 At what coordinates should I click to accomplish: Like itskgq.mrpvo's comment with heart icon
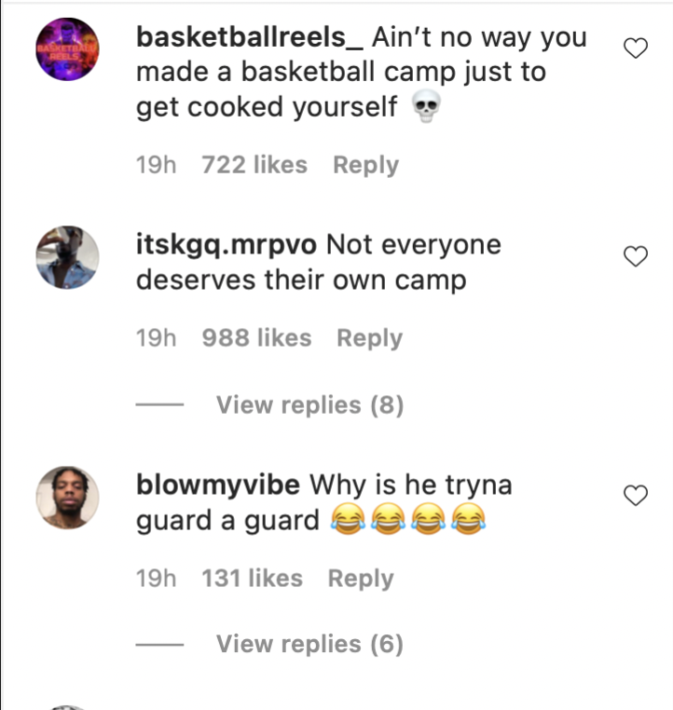pyautogui.click(x=636, y=256)
